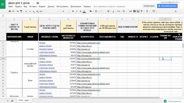184x103 pixels.
Task: Open the Анализ данных explore panel
Action: click(x=173, y=101)
